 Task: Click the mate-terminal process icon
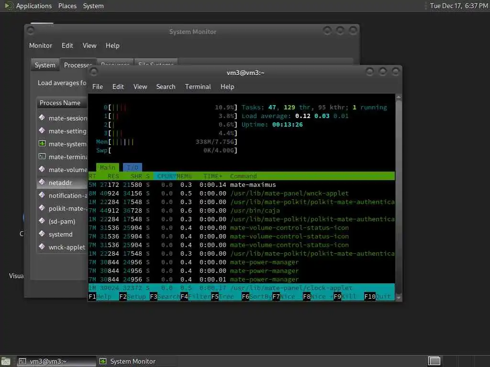click(x=42, y=156)
